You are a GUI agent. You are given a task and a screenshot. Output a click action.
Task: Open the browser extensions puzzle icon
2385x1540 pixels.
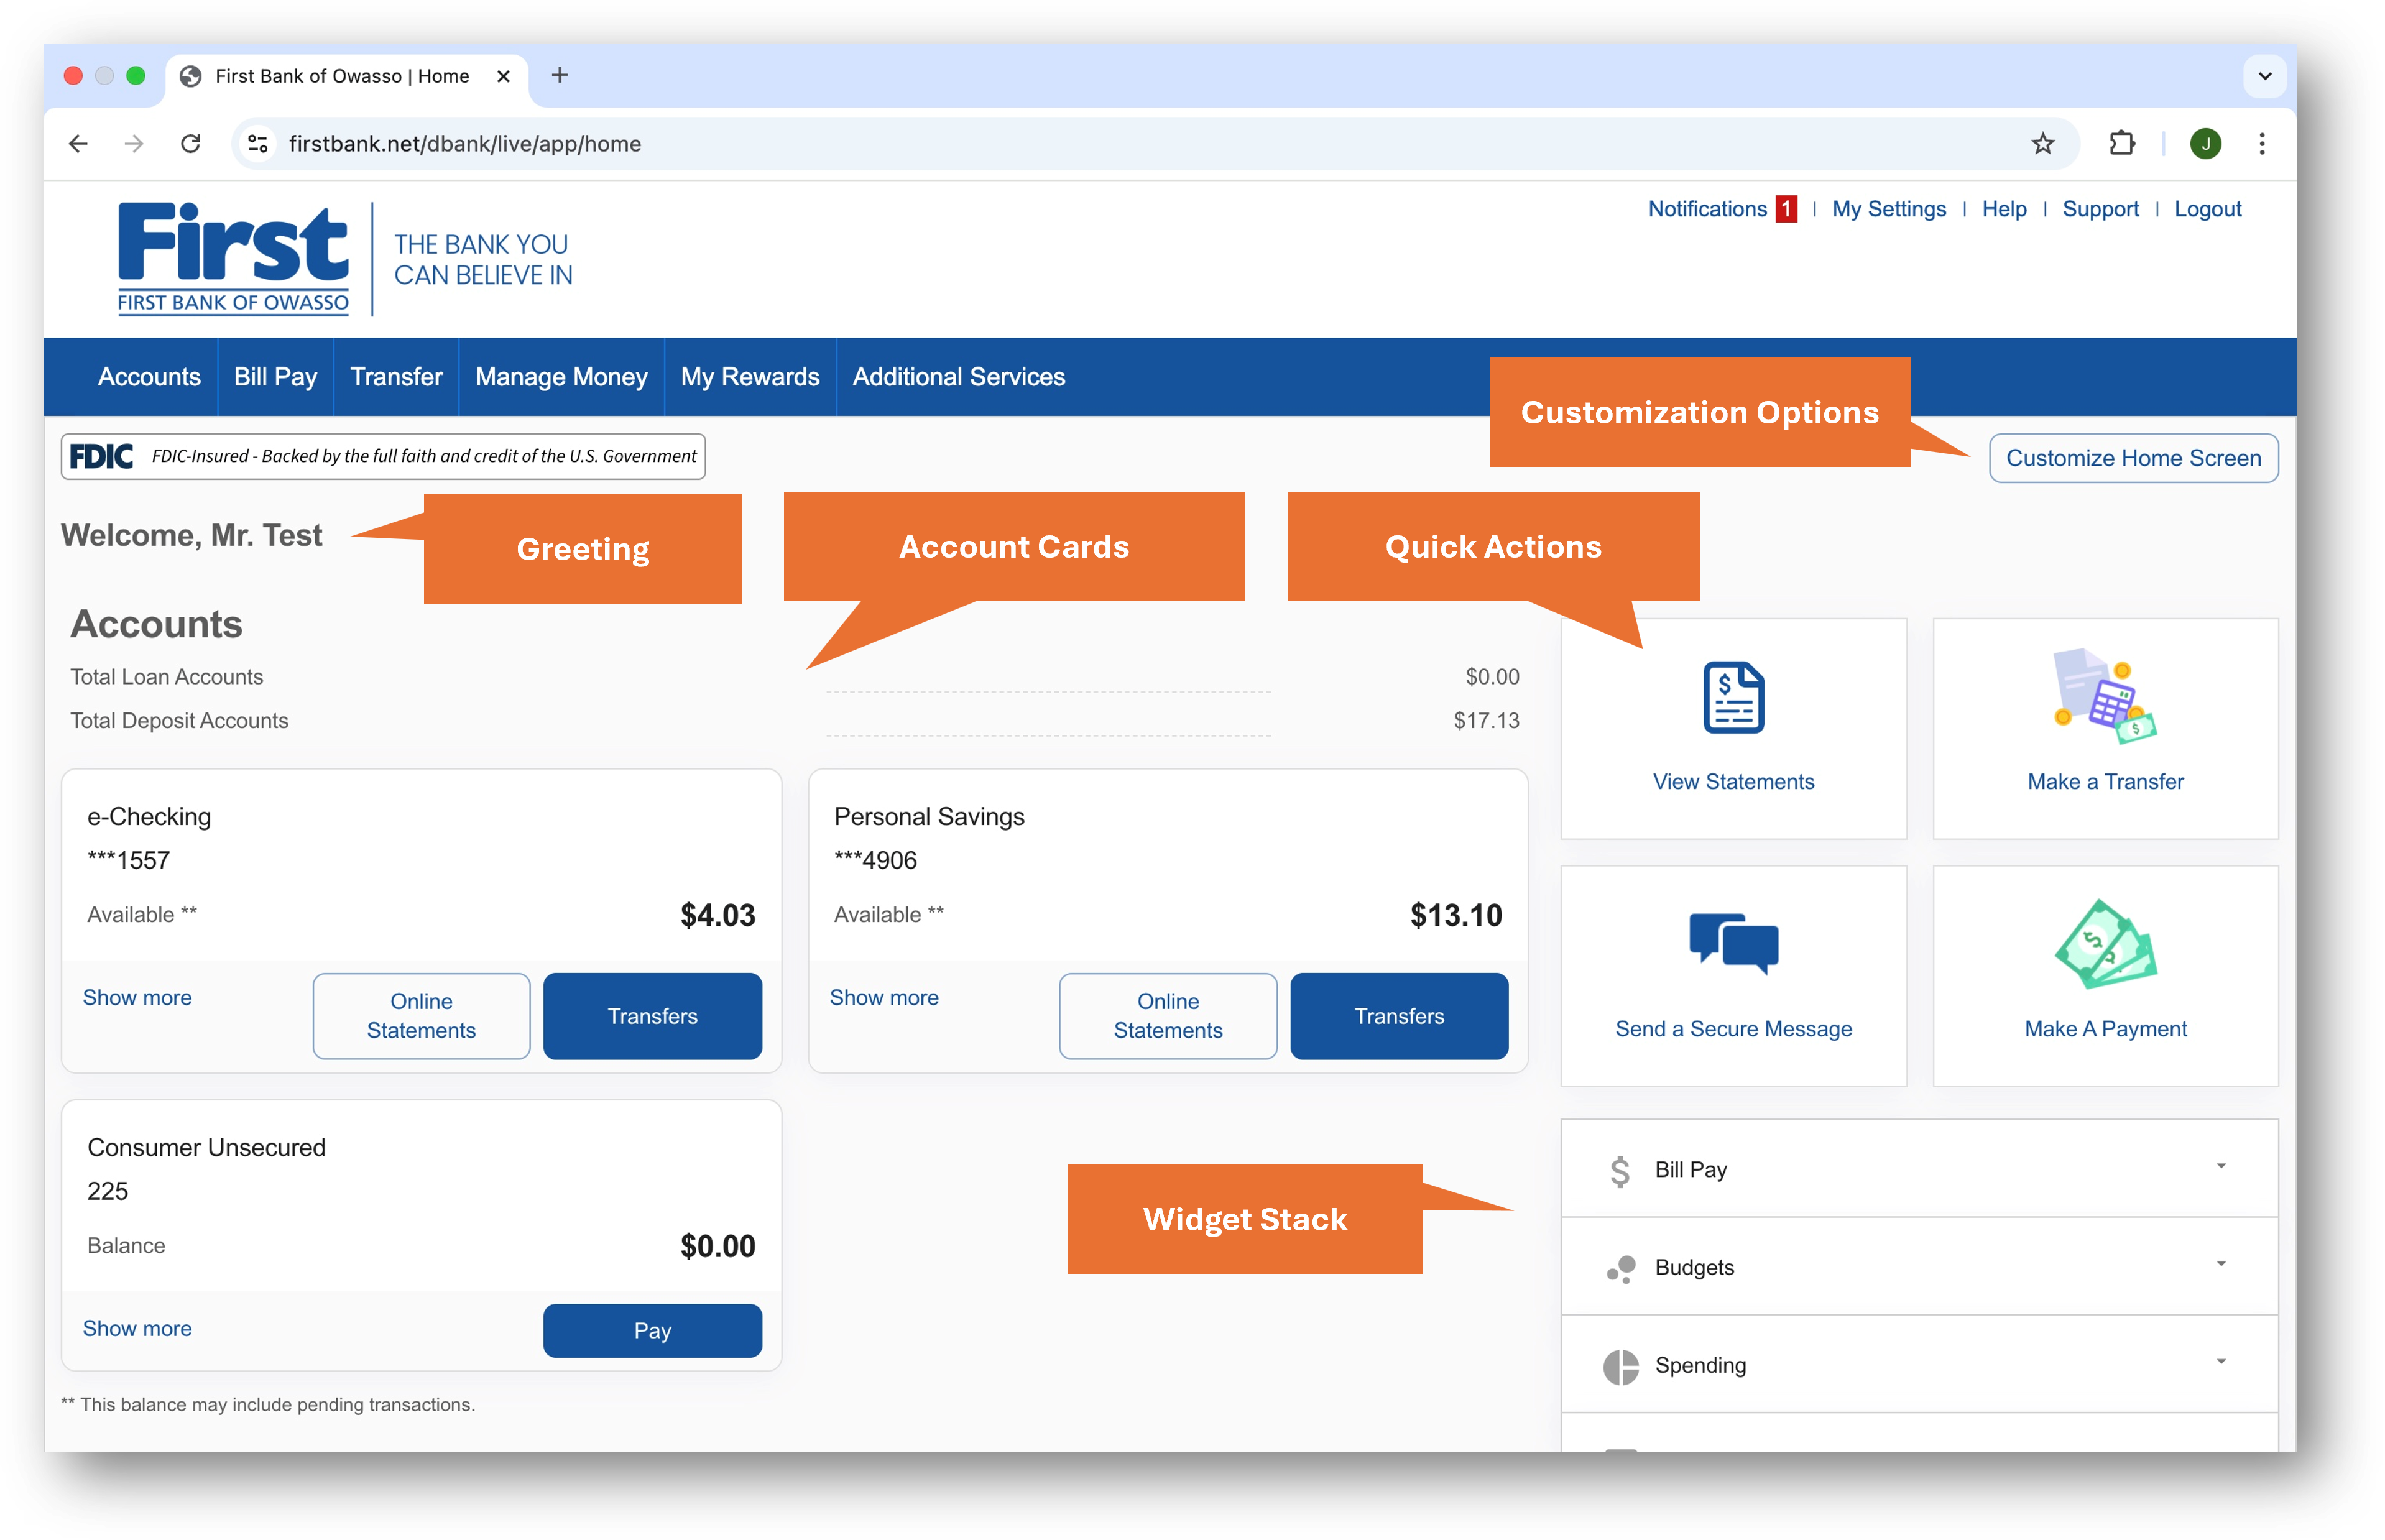pos(2122,144)
